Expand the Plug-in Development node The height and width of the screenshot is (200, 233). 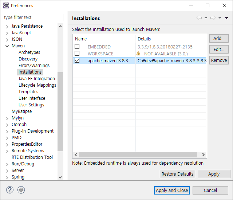pos(7,132)
